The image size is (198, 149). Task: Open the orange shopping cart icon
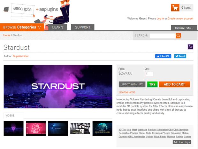click(175, 8)
